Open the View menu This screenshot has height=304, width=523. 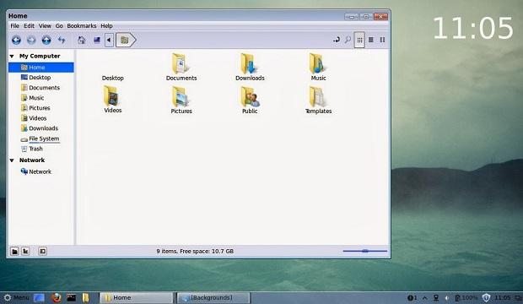[x=45, y=25]
